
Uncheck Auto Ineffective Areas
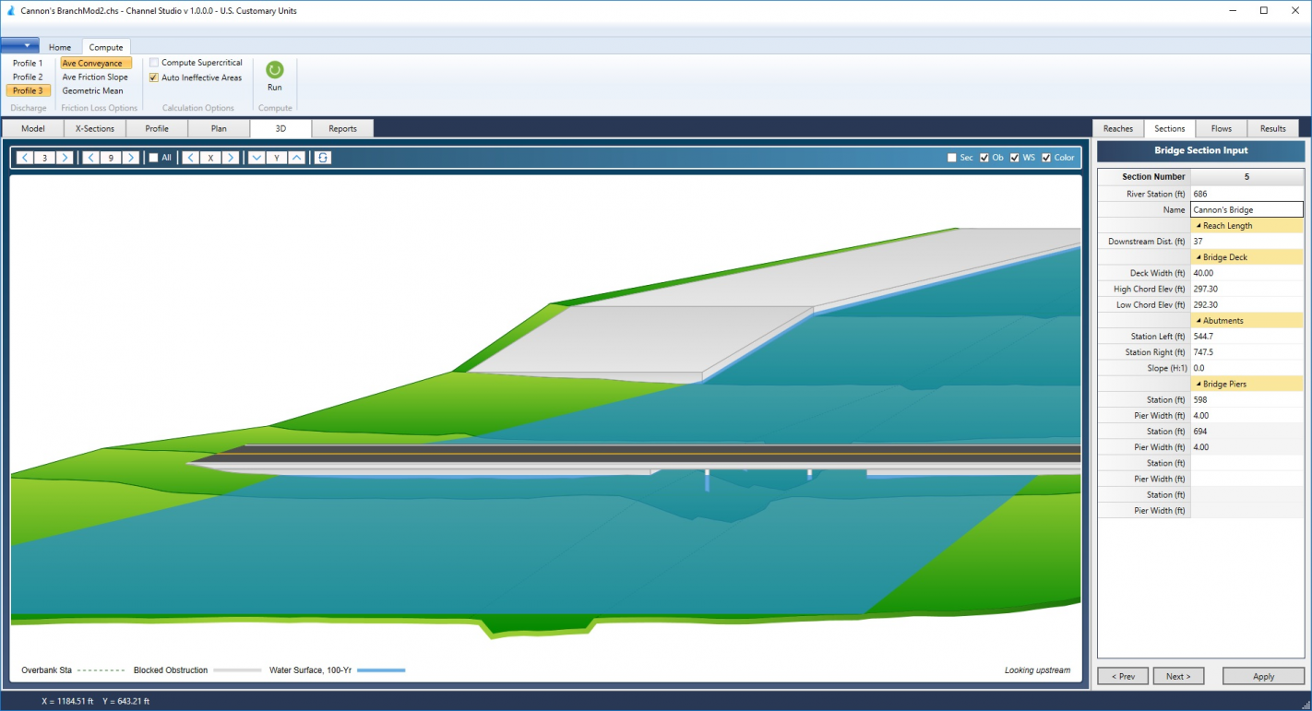pyautogui.click(x=154, y=77)
